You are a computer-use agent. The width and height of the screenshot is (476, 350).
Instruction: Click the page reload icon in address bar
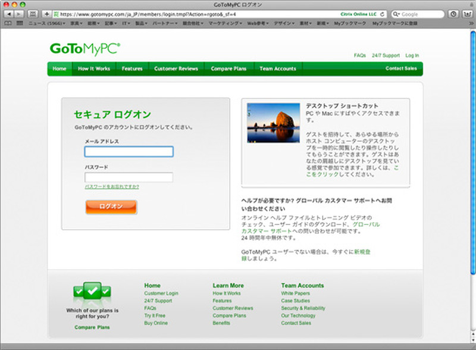tap(383, 14)
